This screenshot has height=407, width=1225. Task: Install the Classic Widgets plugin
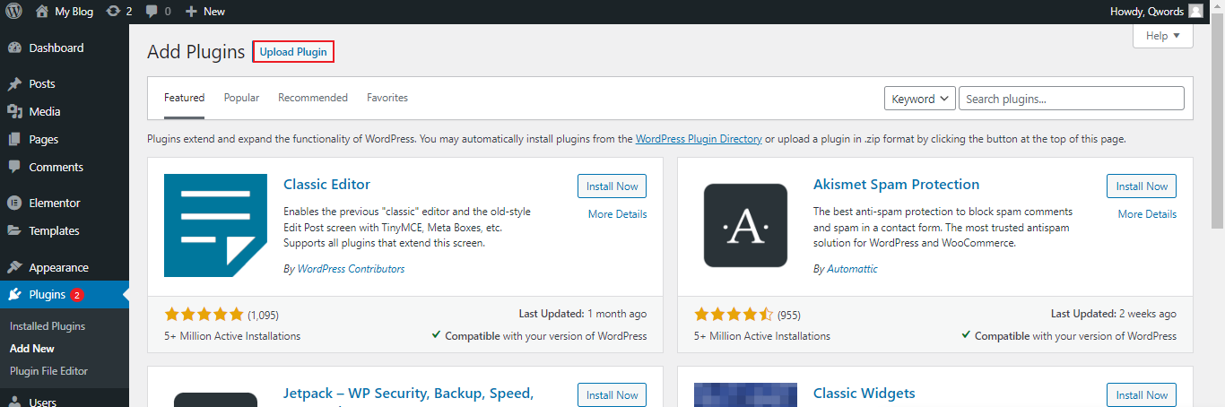(1142, 395)
